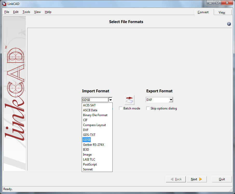Open the Tools menu
Screen dimensions: 235x194
26,12
